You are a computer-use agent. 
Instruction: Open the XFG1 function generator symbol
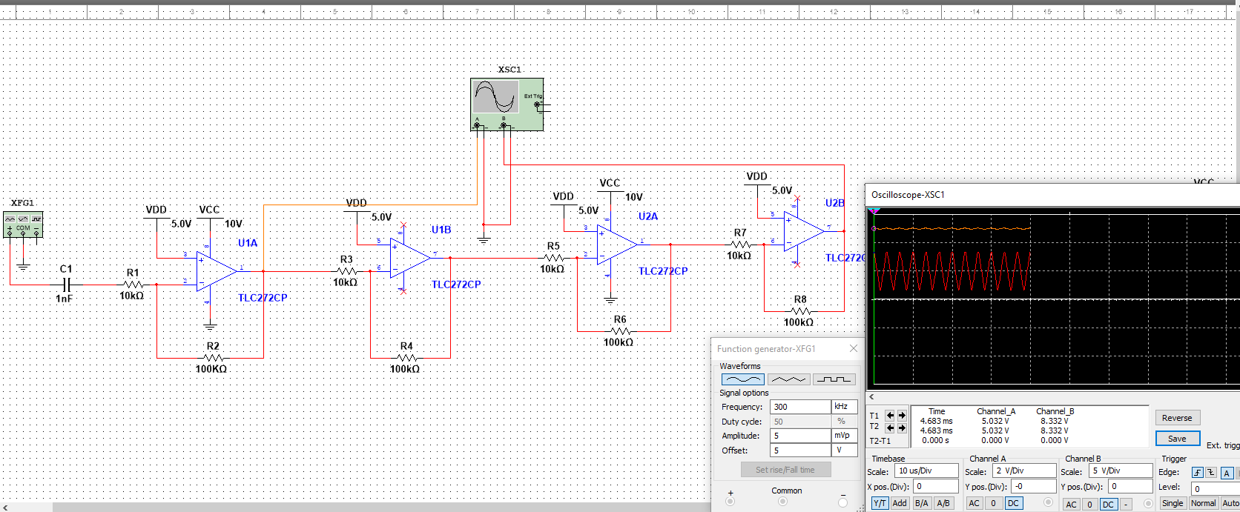tap(23, 225)
